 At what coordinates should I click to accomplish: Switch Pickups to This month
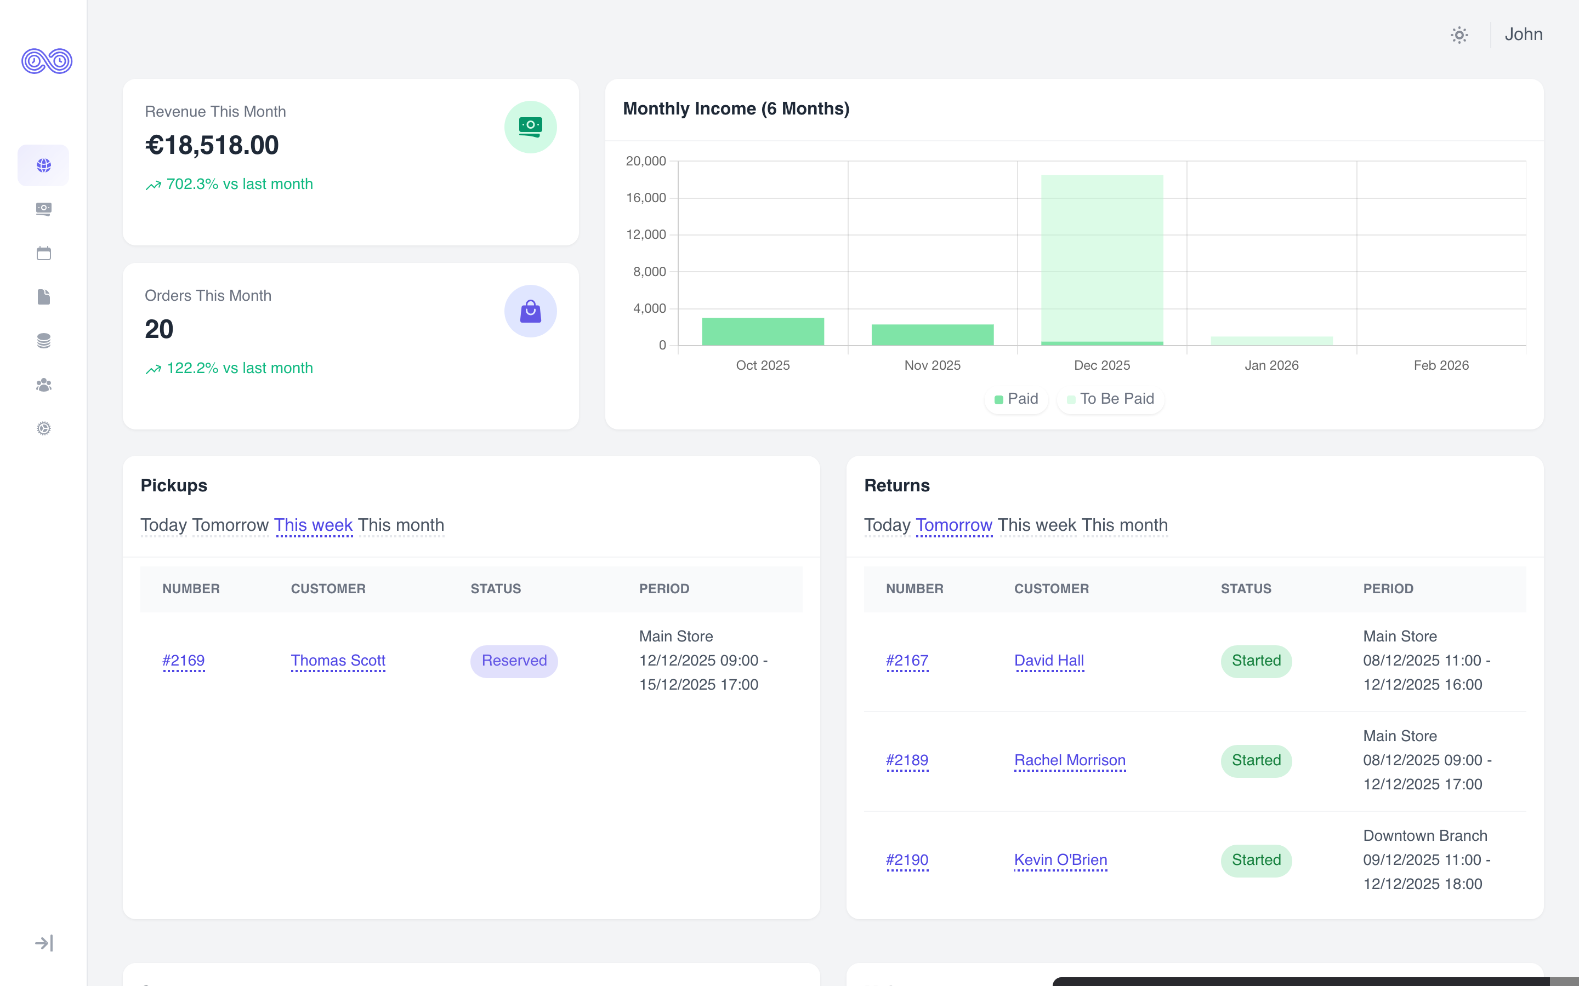point(401,525)
